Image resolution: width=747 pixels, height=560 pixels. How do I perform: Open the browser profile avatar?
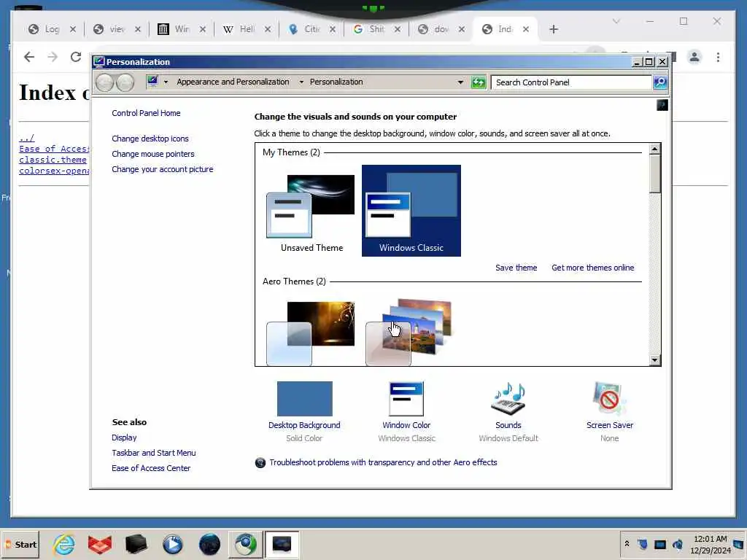point(694,57)
